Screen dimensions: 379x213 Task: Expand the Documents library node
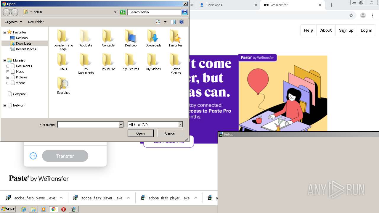coord(8,66)
